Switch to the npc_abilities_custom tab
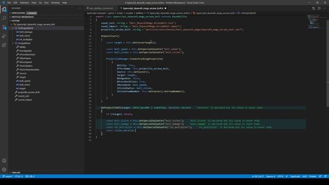Screen dimensions: 329x185 (101, 8)
